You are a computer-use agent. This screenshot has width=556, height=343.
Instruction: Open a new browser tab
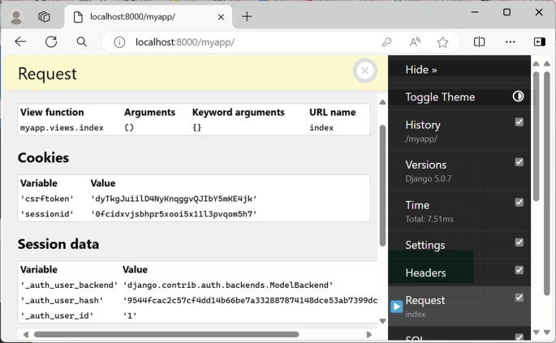pos(247,16)
